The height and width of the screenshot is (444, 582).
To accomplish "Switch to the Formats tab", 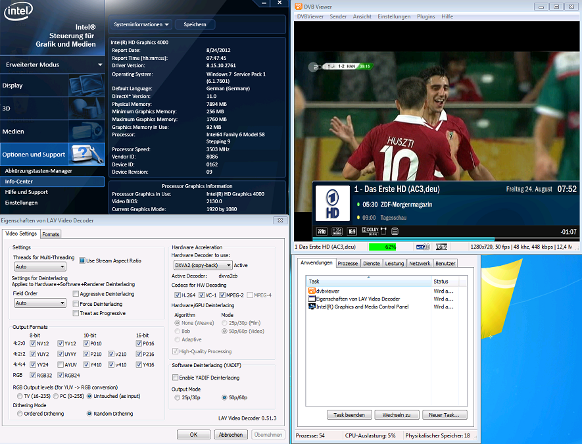I will [51, 234].
